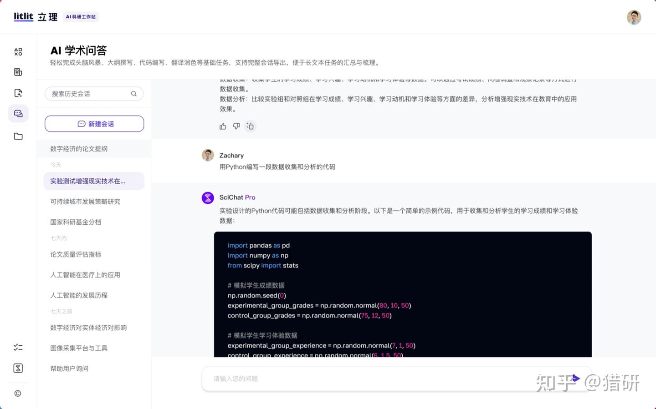
Task: Click the copyright icon at the sidebar bottom
Action: tap(18, 393)
